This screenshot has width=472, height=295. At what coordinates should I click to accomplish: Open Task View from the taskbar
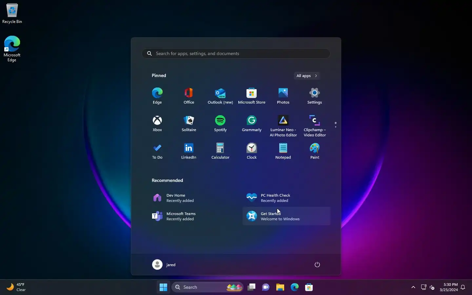(251, 287)
